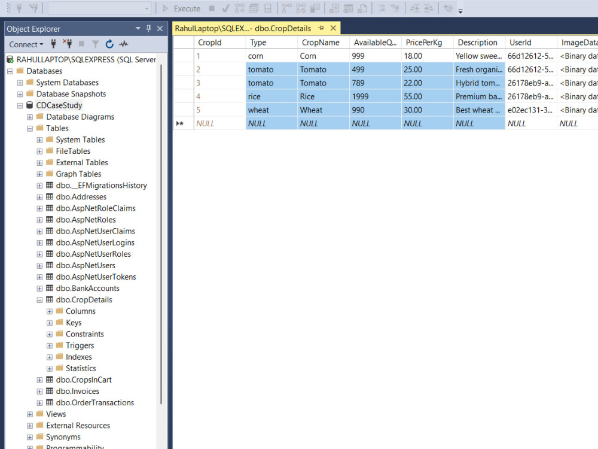
Task: Select dbo.Invoices table in tree
Action: (77, 392)
